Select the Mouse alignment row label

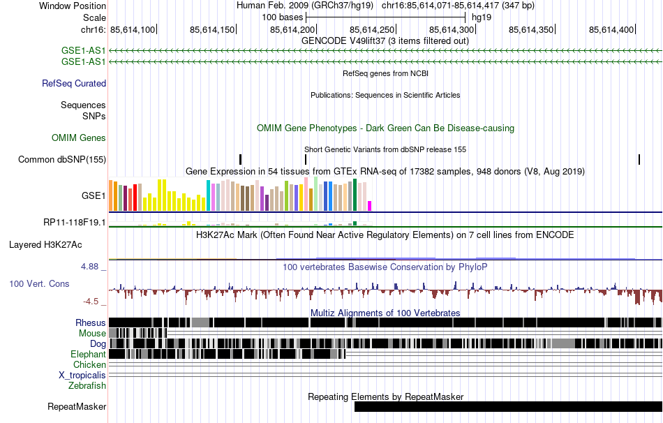92,334
